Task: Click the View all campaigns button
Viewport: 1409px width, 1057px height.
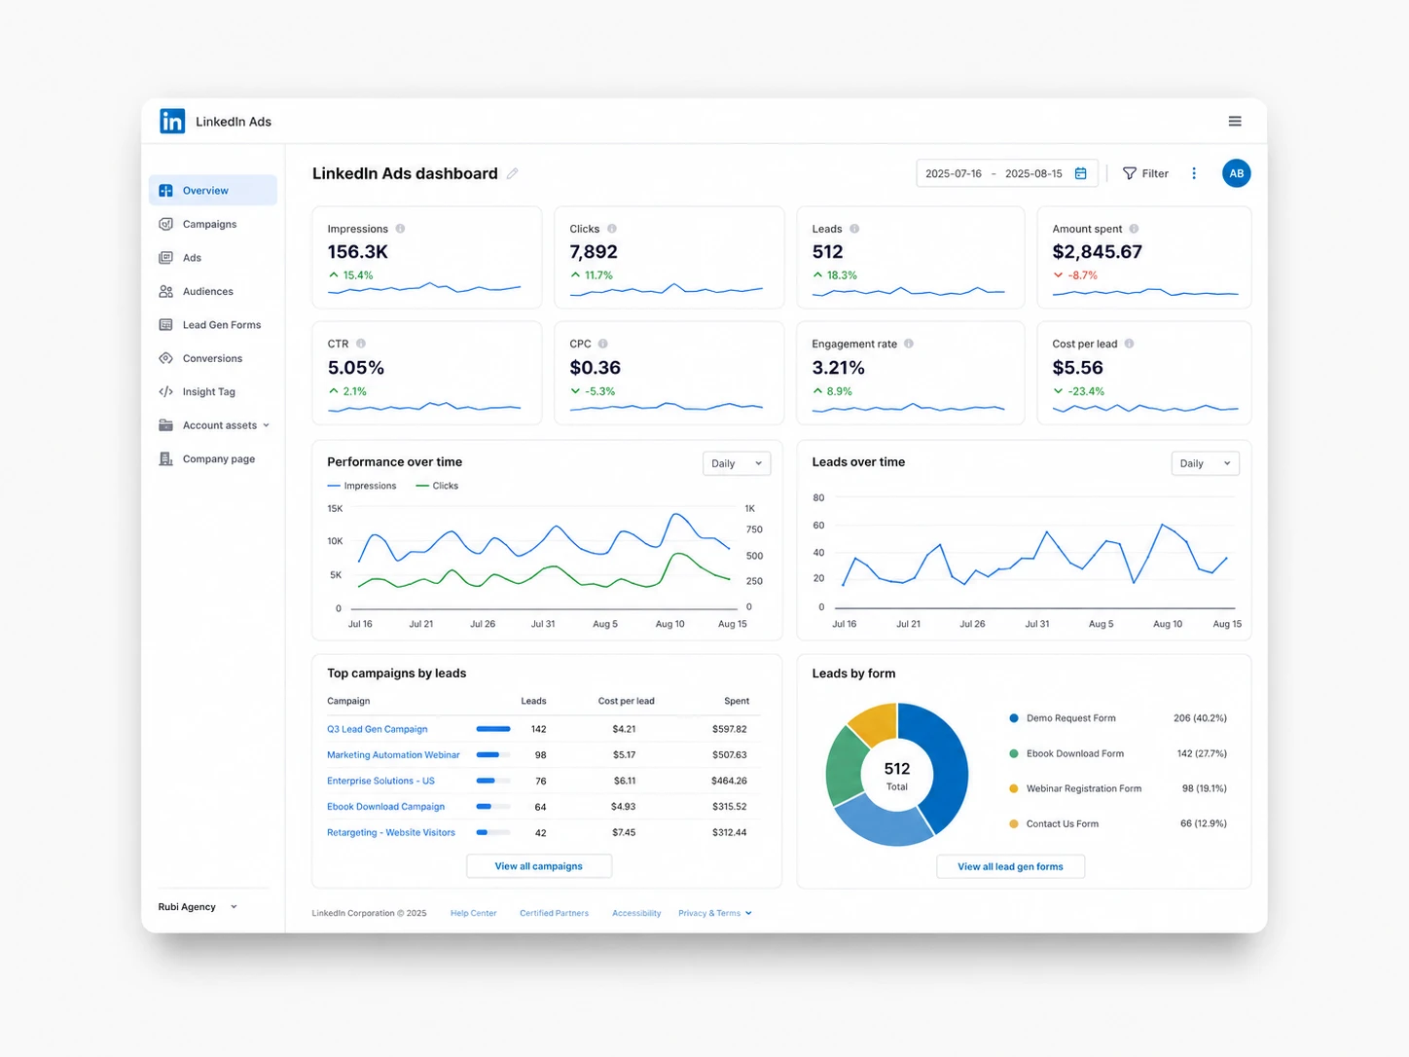Action: (x=539, y=866)
